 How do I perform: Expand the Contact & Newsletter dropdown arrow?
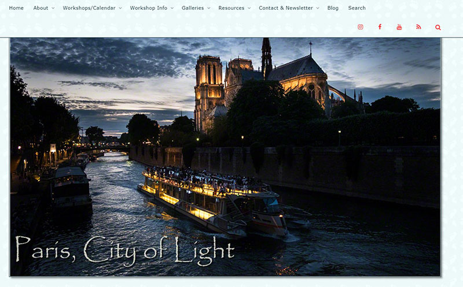[318, 8]
